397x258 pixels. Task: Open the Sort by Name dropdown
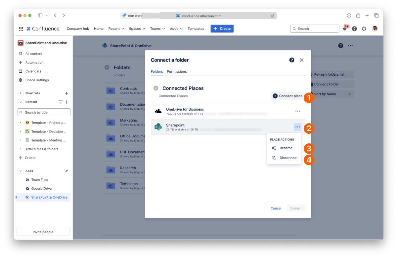[x=332, y=94]
